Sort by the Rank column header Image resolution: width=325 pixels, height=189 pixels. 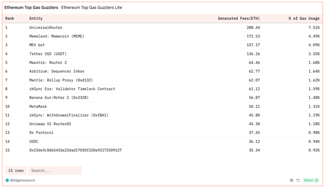[x=10, y=18]
